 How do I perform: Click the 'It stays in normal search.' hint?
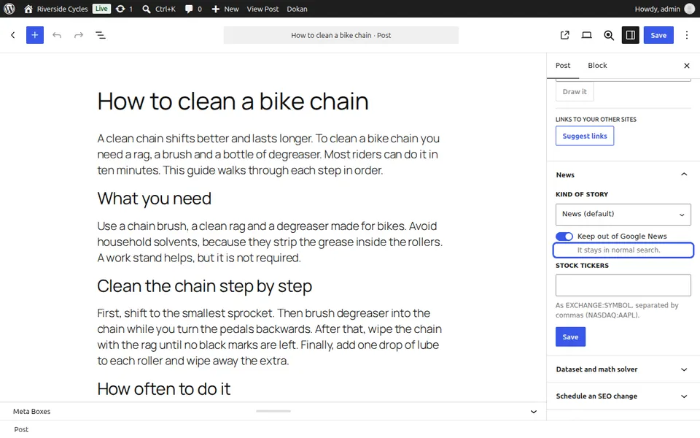[618, 250]
